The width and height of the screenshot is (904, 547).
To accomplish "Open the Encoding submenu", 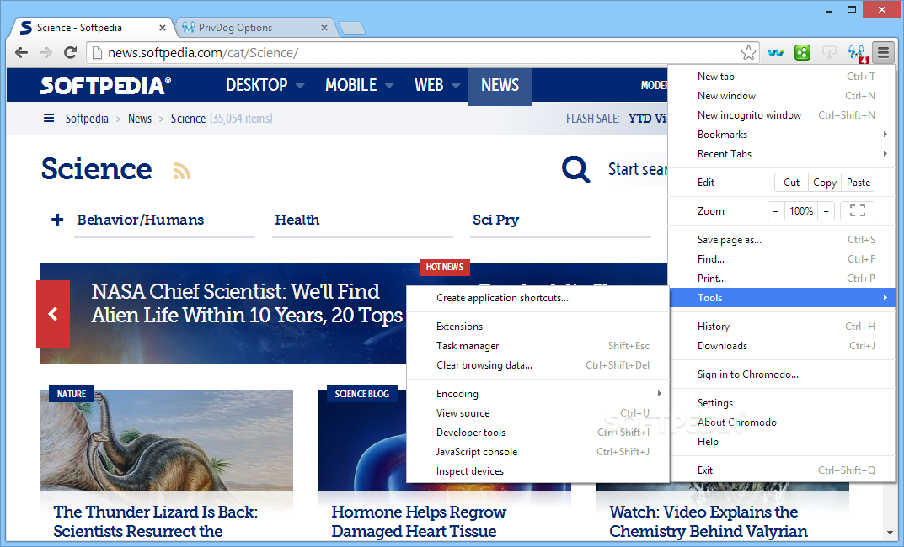I will [x=538, y=394].
